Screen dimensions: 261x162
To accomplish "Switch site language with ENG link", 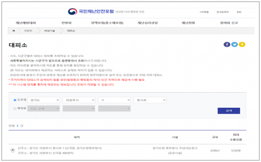I will tap(239, 12).
